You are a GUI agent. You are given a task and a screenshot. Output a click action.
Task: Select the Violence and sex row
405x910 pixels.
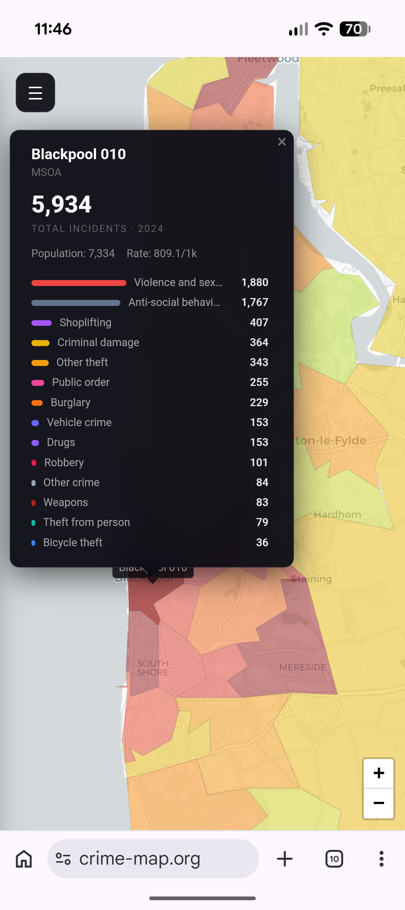pyautogui.click(x=178, y=282)
